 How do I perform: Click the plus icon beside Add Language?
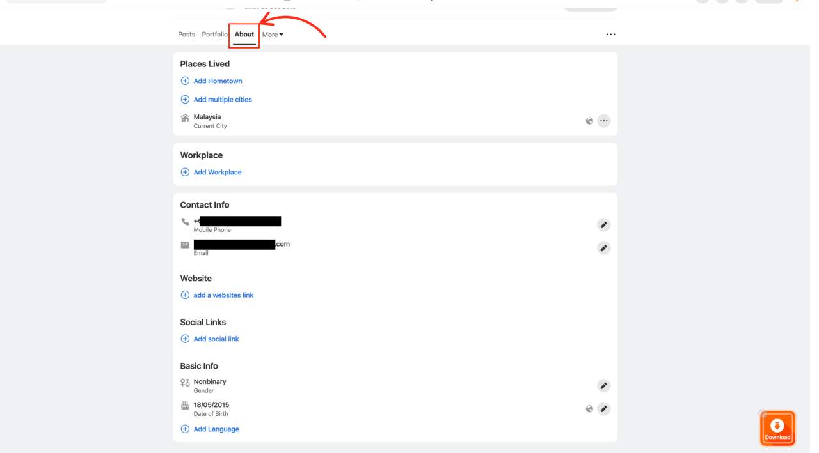coord(185,429)
